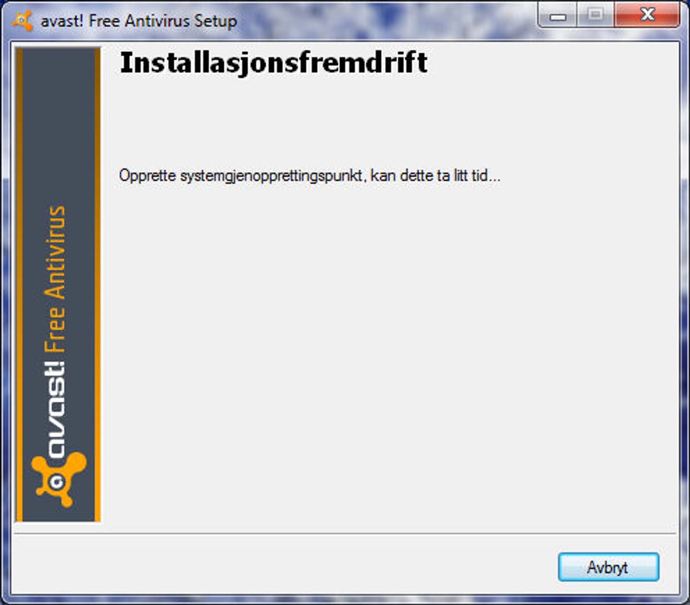Click the Opprette systemgjenopprettingspunkt status text
690x605 pixels.
(x=309, y=176)
